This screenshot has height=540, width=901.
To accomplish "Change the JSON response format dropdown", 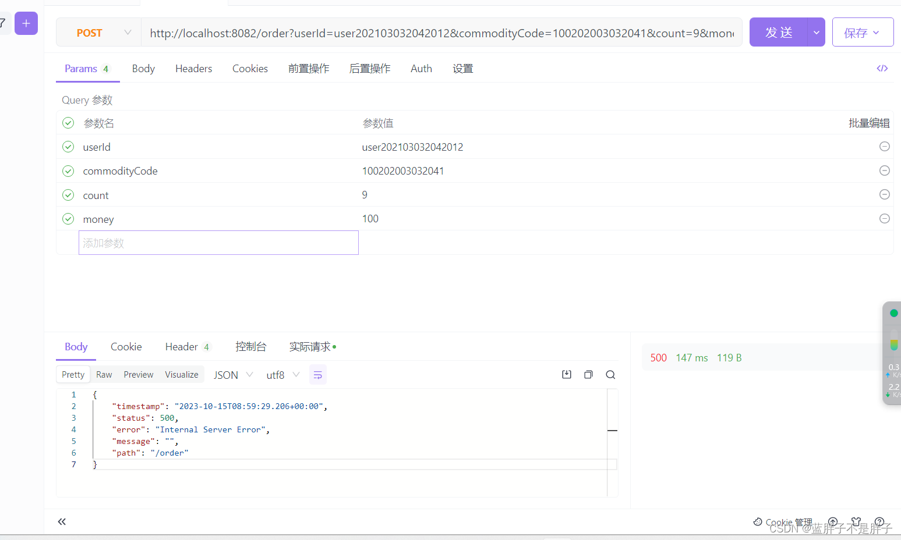I will (233, 375).
